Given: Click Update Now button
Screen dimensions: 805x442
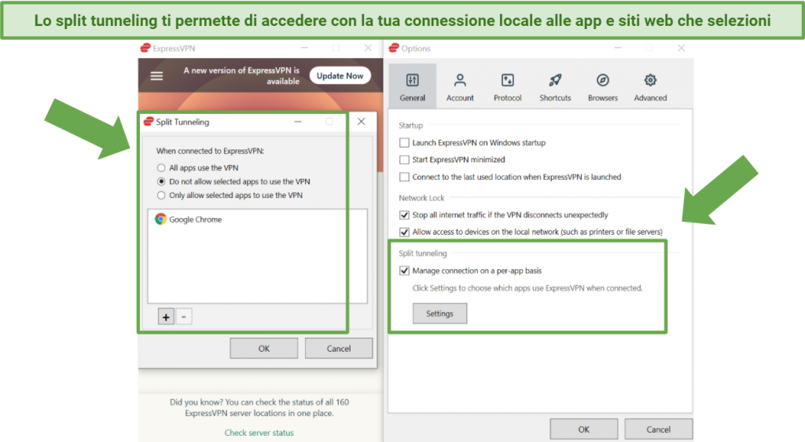Looking at the screenshot, I should tap(340, 75).
